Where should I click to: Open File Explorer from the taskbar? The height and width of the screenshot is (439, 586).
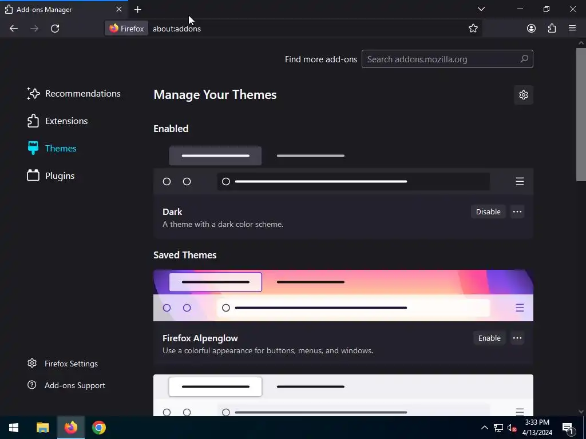pos(42,428)
